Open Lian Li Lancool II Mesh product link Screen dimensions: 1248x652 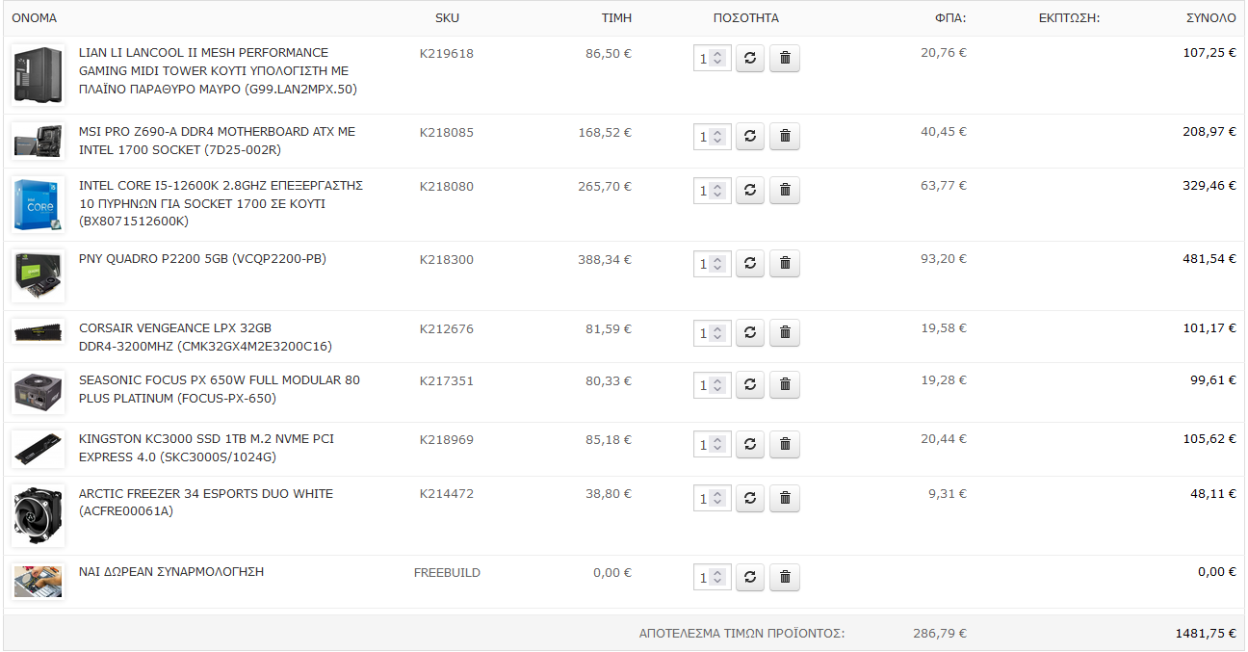coord(220,71)
